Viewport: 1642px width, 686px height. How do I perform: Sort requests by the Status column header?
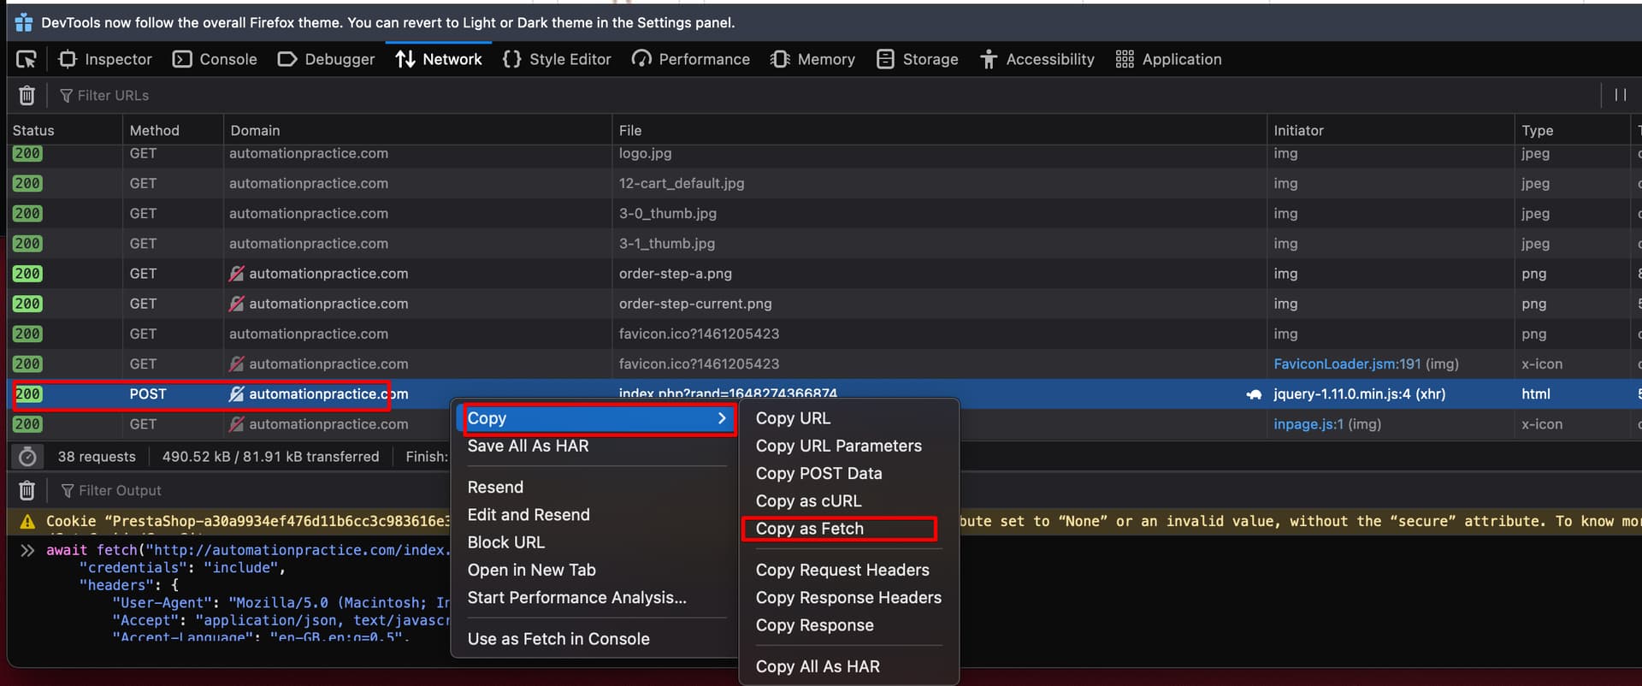(x=65, y=130)
